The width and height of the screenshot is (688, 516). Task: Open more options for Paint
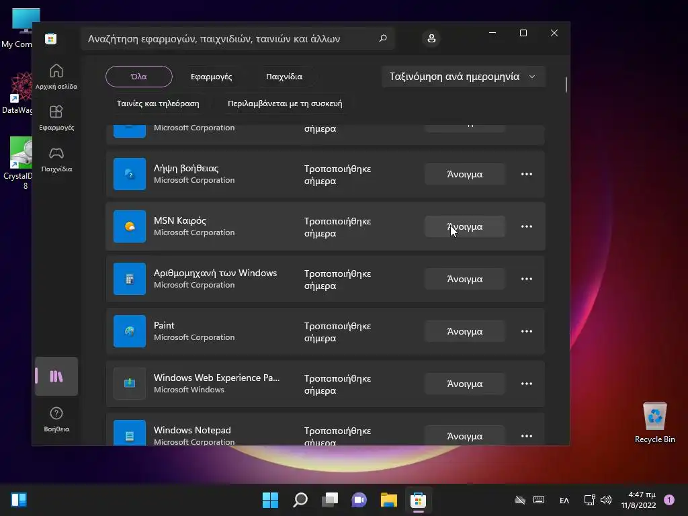pyautogui.click(x=527, y=331)
